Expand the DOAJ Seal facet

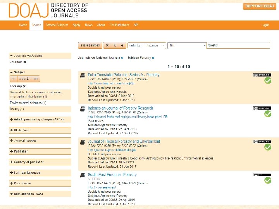[40, 130]
